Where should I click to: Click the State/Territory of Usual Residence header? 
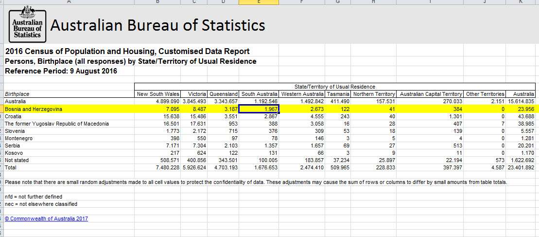point(335,86)
